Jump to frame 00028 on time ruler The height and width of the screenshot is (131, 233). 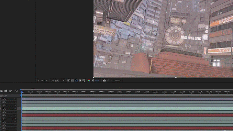[147, 92]
